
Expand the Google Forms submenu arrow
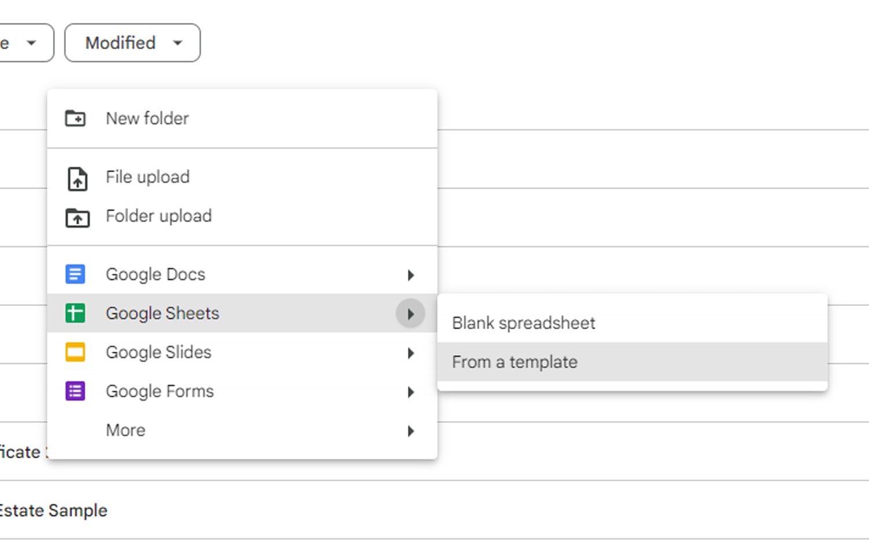(411, 392)
